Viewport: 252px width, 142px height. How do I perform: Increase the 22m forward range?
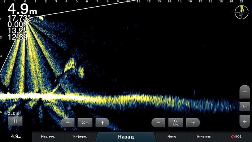[x=102, y=123]
